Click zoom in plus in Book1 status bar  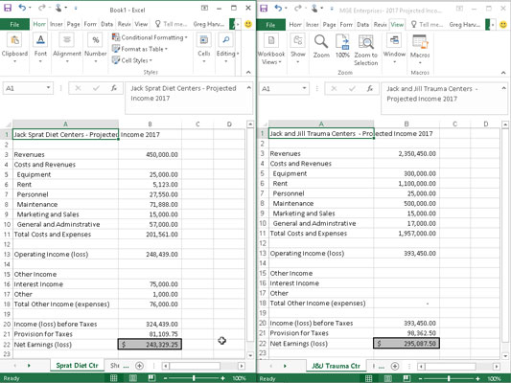tap(223, 378)
